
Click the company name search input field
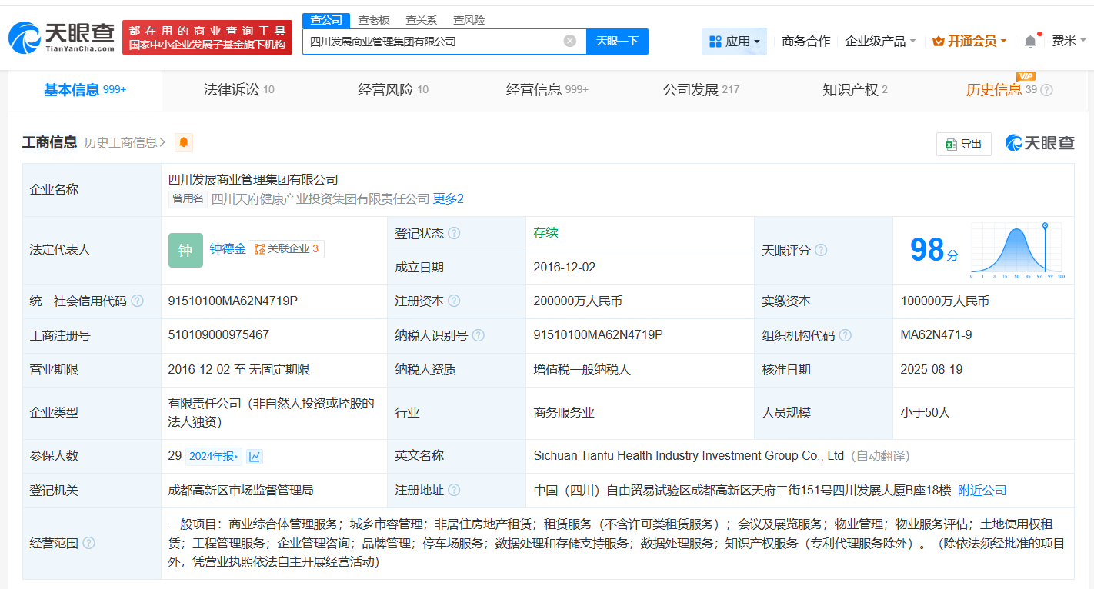pyautogui.click(x=431, y=41)
